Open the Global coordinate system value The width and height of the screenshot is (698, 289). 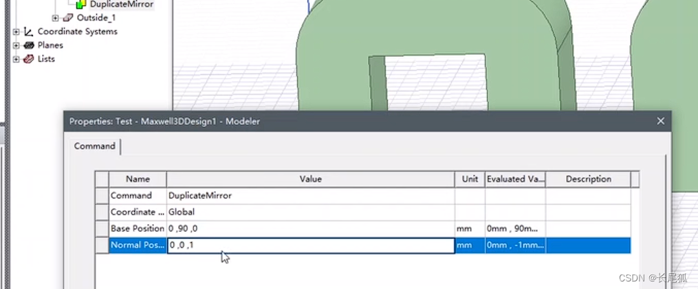(309, 212)
